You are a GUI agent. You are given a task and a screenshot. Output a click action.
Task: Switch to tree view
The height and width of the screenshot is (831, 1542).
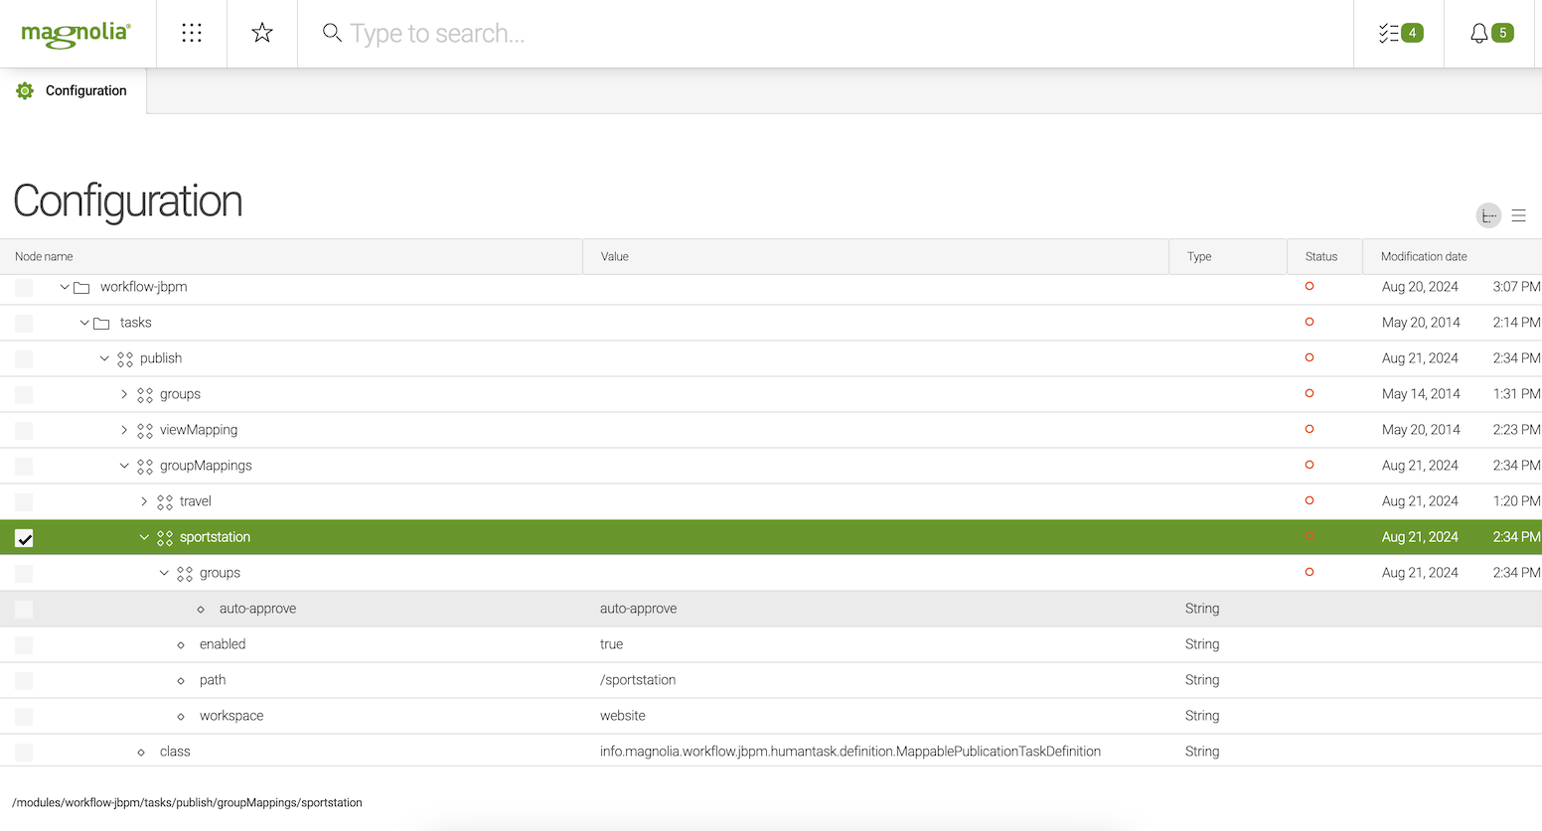(1488, 215)
